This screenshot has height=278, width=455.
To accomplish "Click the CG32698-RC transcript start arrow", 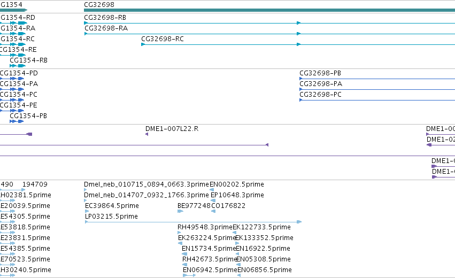I will pyautogui.click(x=143, y=44).
